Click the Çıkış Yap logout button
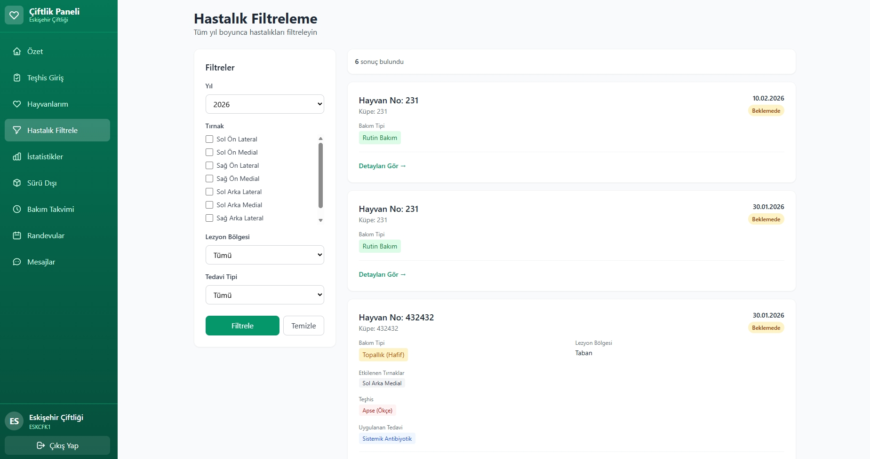 (57, 445)
